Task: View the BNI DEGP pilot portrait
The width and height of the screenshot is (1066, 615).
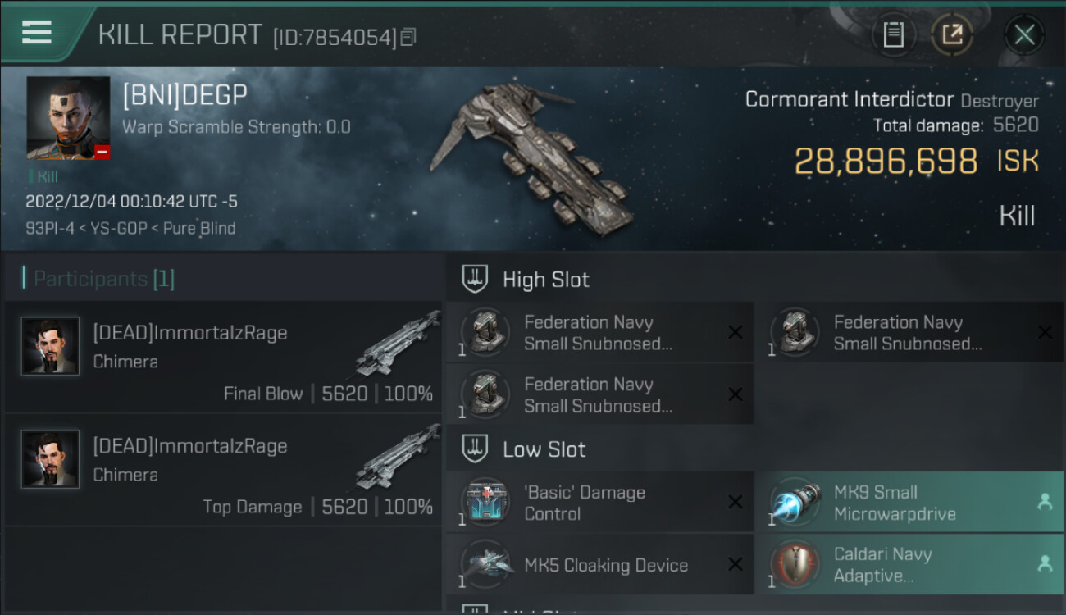Action: 68,118
